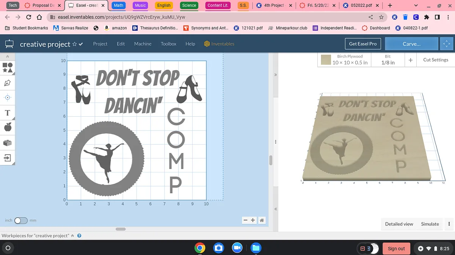Switch to the Music tab group

click(140, 5)
